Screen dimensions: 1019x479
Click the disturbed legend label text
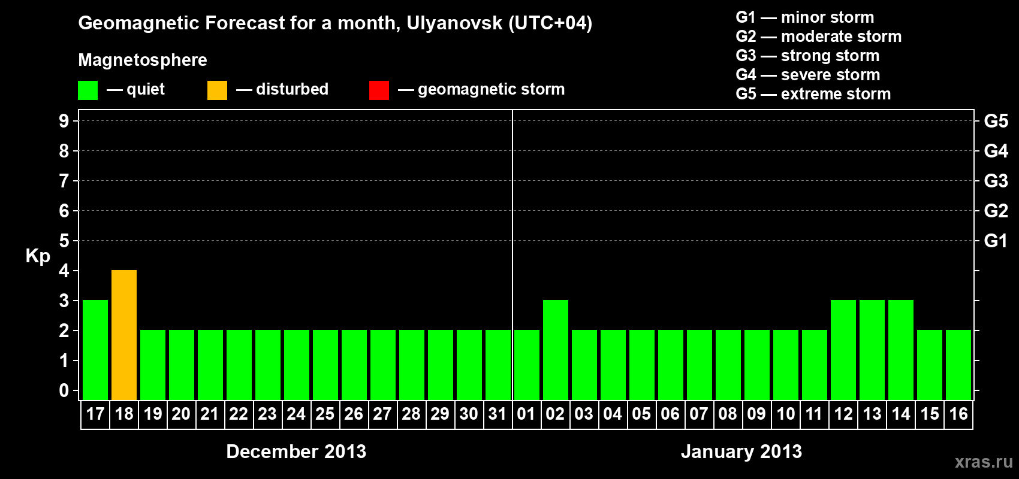pyautogui.click(x=293, y=89)
